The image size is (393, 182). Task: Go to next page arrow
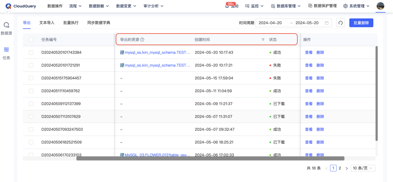tap(347, 168)
